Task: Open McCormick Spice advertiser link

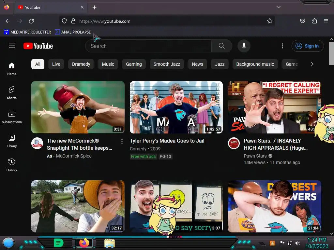Action: [73, 156]
